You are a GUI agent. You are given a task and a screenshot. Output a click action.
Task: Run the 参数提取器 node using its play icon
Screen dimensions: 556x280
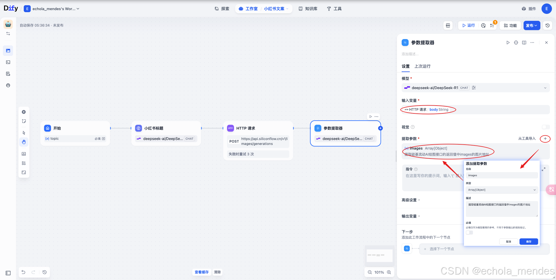tap(508, 43)
